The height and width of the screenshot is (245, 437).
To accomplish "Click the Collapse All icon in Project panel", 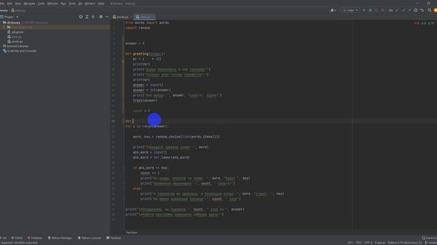I will [94, 17].
